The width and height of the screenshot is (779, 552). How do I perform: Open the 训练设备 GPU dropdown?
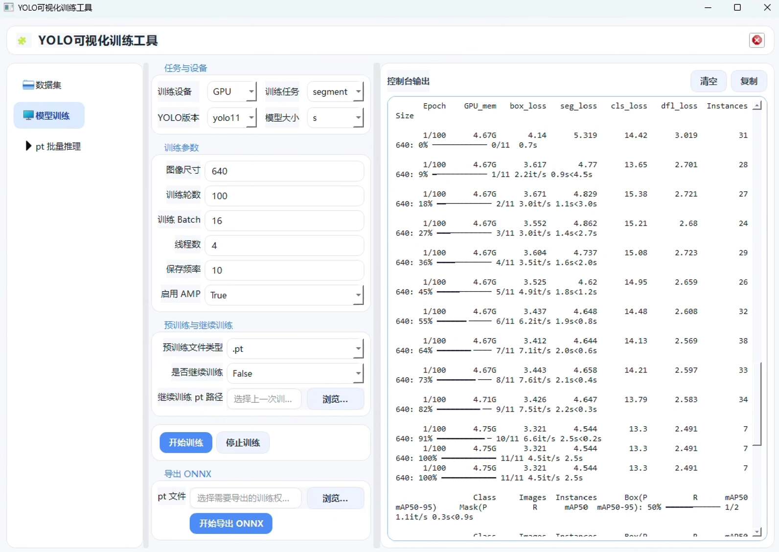tap(232, 92)
